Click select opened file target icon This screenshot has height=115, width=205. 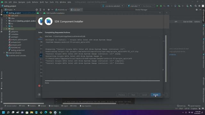[37, 10]
